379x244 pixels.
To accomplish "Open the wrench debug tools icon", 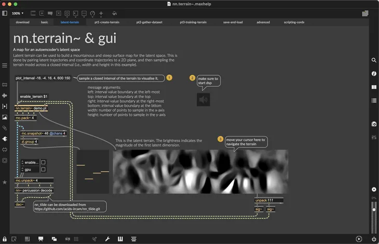I will point(107,239).
